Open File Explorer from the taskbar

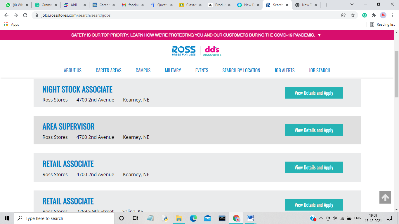[179, 218]
